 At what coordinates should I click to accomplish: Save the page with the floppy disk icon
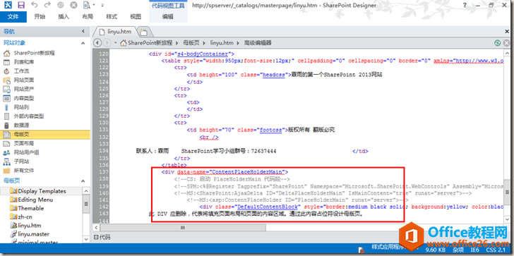[x=21, y=5]
